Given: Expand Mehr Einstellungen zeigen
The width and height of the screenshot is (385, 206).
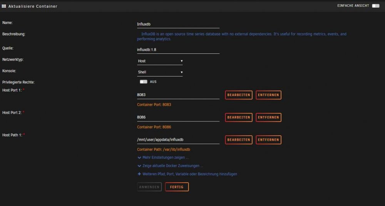Looking at the screenshot, I should [163, 158].
